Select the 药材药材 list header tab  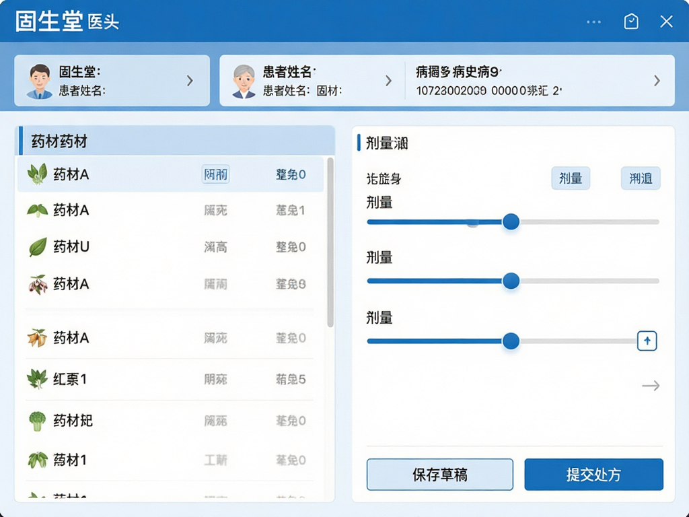[x=176, y=141]
